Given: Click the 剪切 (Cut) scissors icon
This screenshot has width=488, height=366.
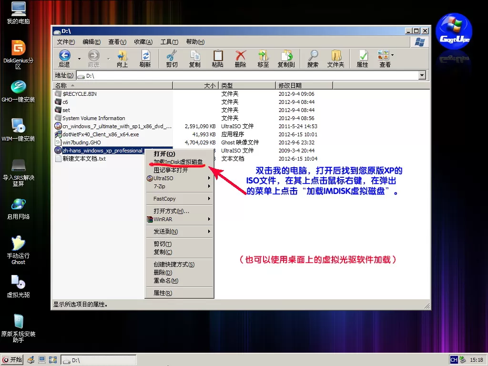Looking at the screenshot, I should click(172, 59).
